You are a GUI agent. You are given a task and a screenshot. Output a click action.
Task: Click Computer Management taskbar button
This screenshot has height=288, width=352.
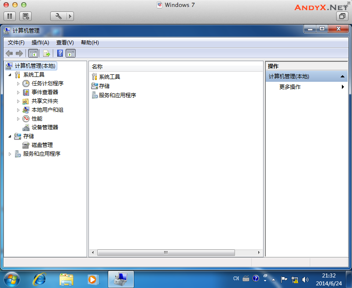(121, 280)
